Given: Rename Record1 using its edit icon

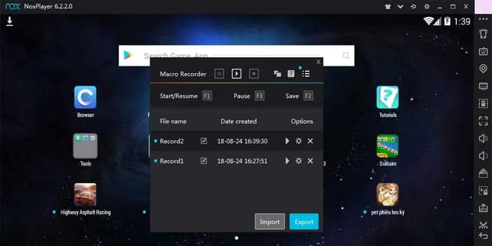Looking at the screenshot, I should 204,161.
